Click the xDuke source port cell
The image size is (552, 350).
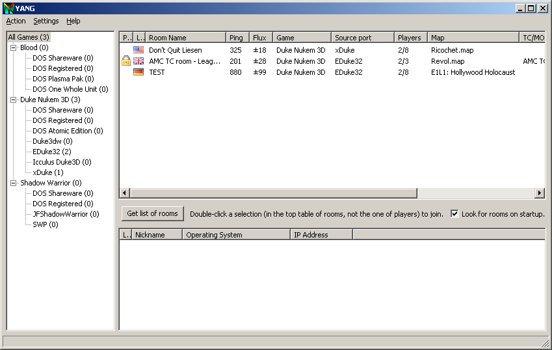click(345, 50)
